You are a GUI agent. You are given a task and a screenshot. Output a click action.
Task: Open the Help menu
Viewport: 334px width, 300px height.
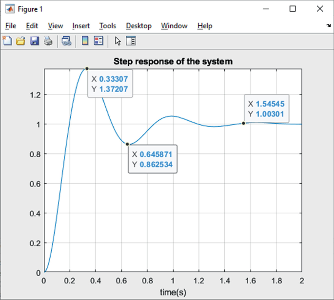[205, 26]
